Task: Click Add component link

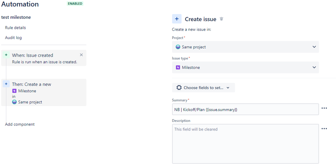Action: tap(20, 124)
